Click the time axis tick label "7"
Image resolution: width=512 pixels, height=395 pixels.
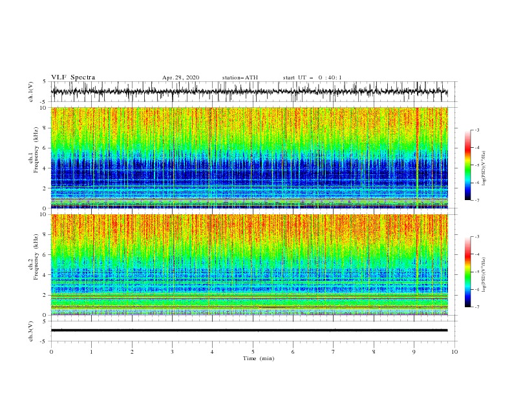334,352
